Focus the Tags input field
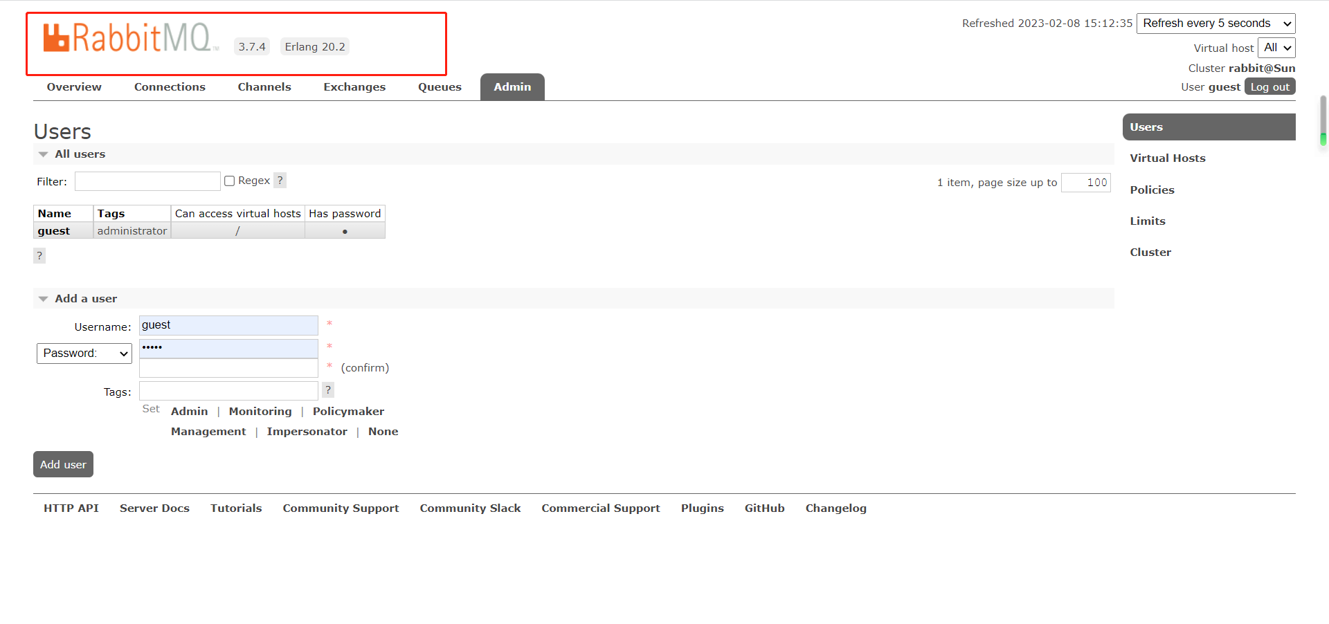Image resolution: width=1329 pixels, height=624 pixels. [228, 391]
